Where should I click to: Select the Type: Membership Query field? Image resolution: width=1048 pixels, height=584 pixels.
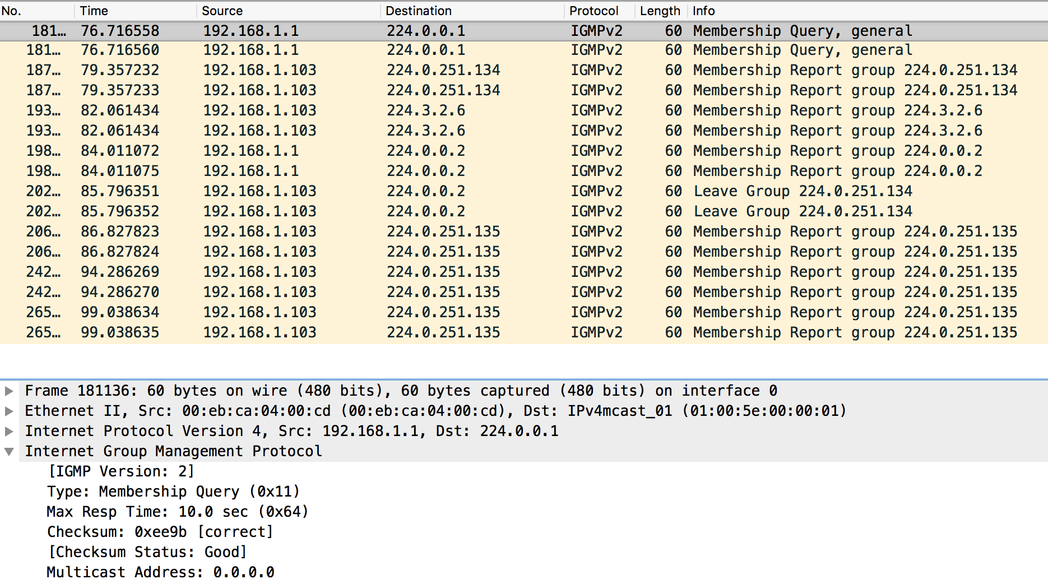pos(173,492)
